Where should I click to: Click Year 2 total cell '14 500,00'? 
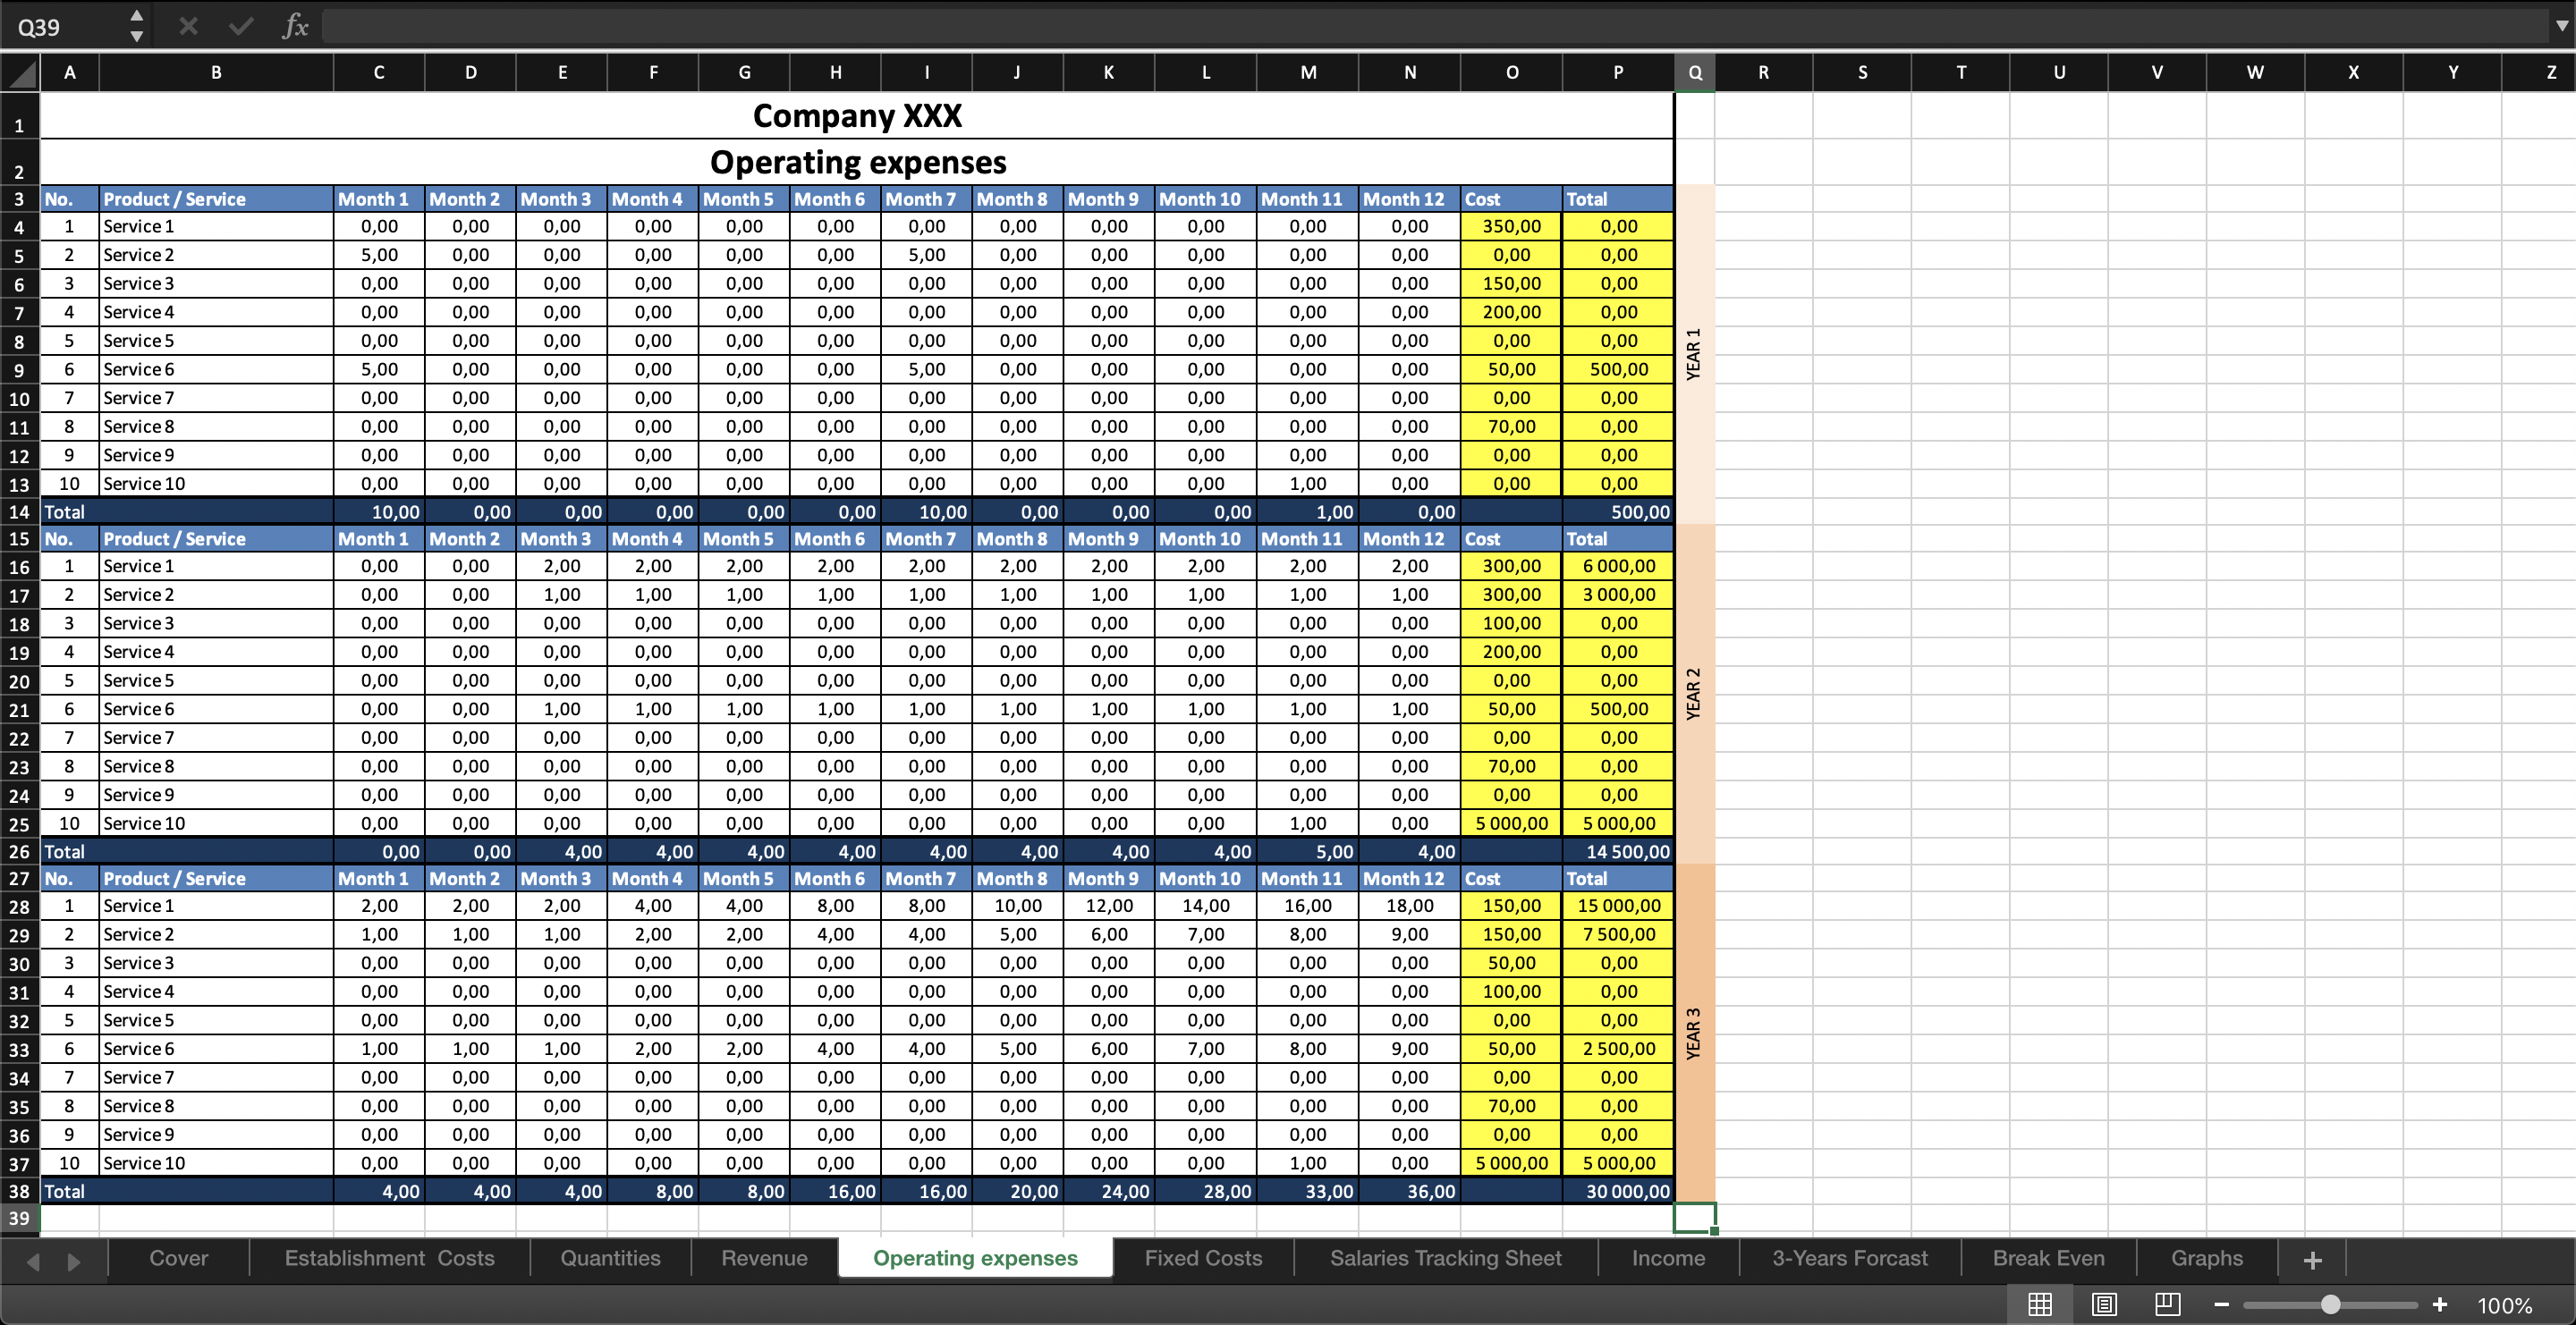pos(1617,851)
